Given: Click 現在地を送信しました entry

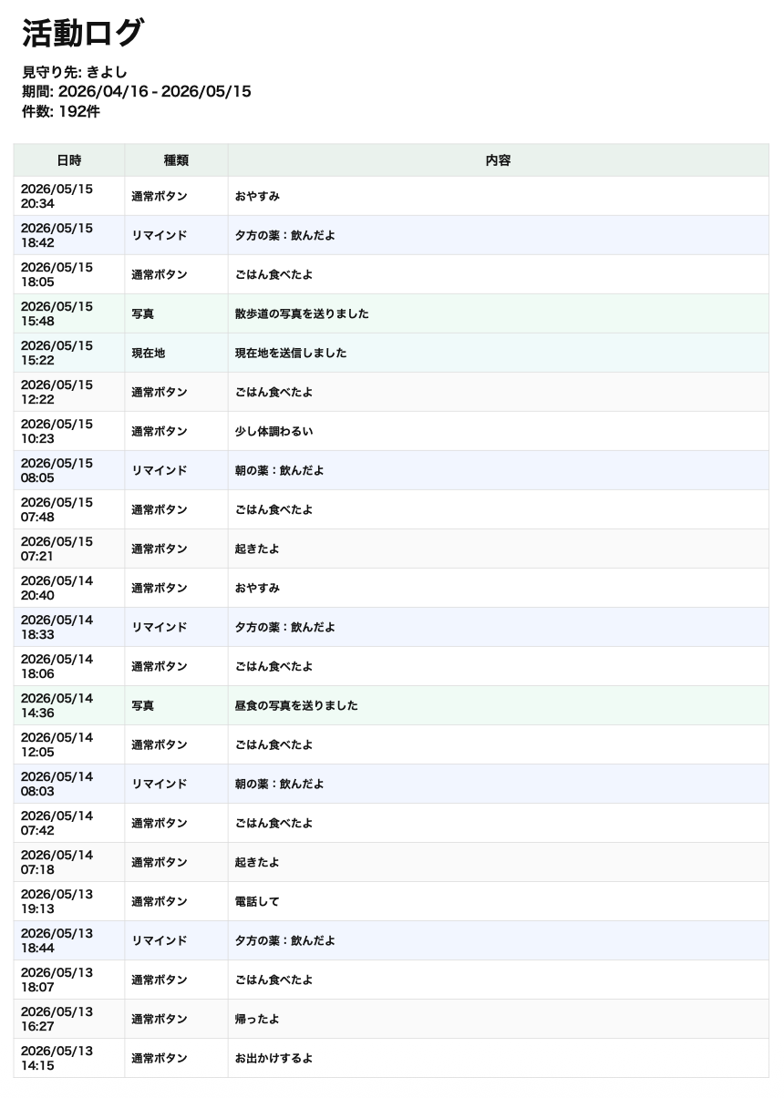Looking at the screenshot, I should tap(291, 353).
